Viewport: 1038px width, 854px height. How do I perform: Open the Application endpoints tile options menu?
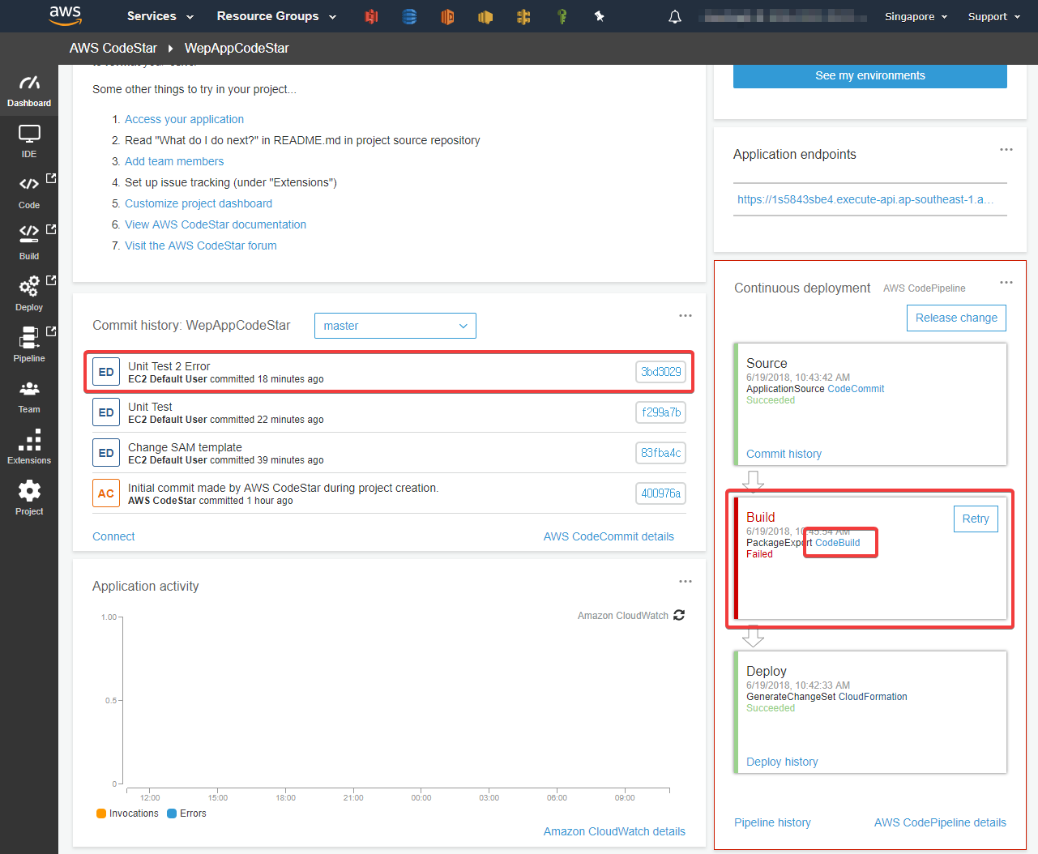click(x=1006, y=149)
